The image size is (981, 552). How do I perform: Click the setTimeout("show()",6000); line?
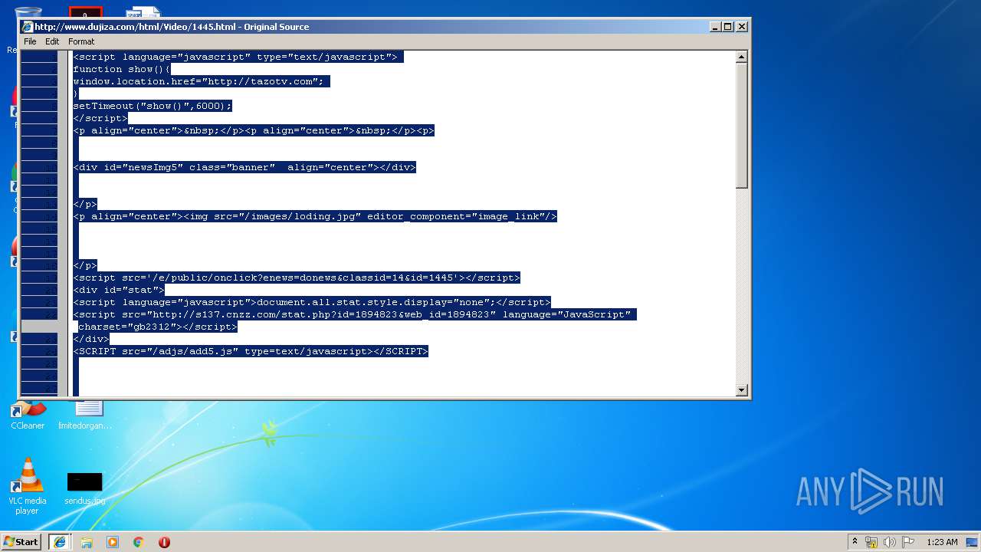click(x=152, y=106)
